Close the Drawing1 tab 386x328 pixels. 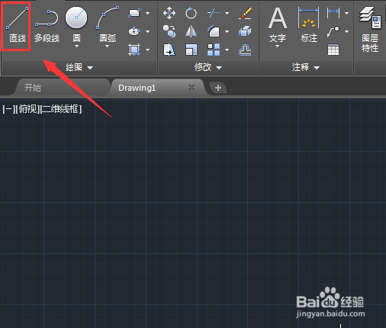point(191,88)
